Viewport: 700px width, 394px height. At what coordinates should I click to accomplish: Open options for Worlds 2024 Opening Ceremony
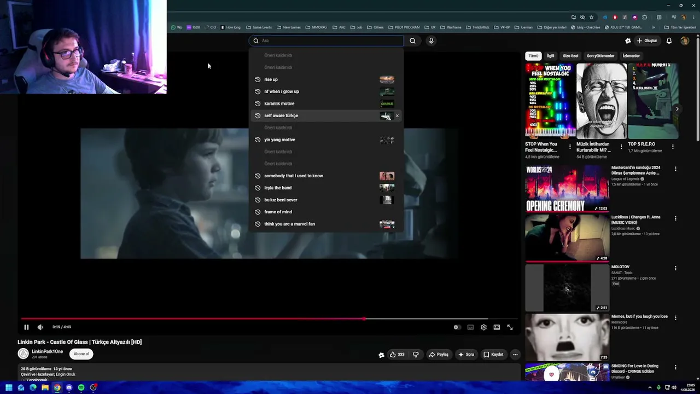click(x=675, y=169)
